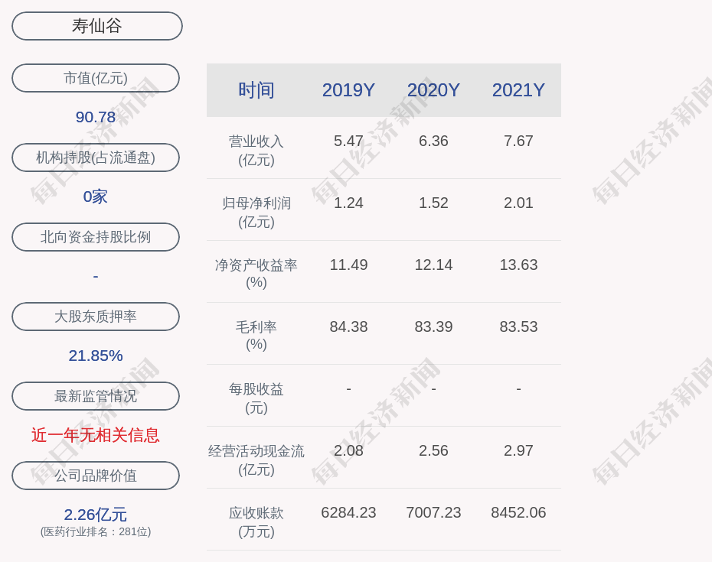Viewport: 712px width, 562px height.
Task: Click the 营业收入 row label
Action: [x=256, y=150]
